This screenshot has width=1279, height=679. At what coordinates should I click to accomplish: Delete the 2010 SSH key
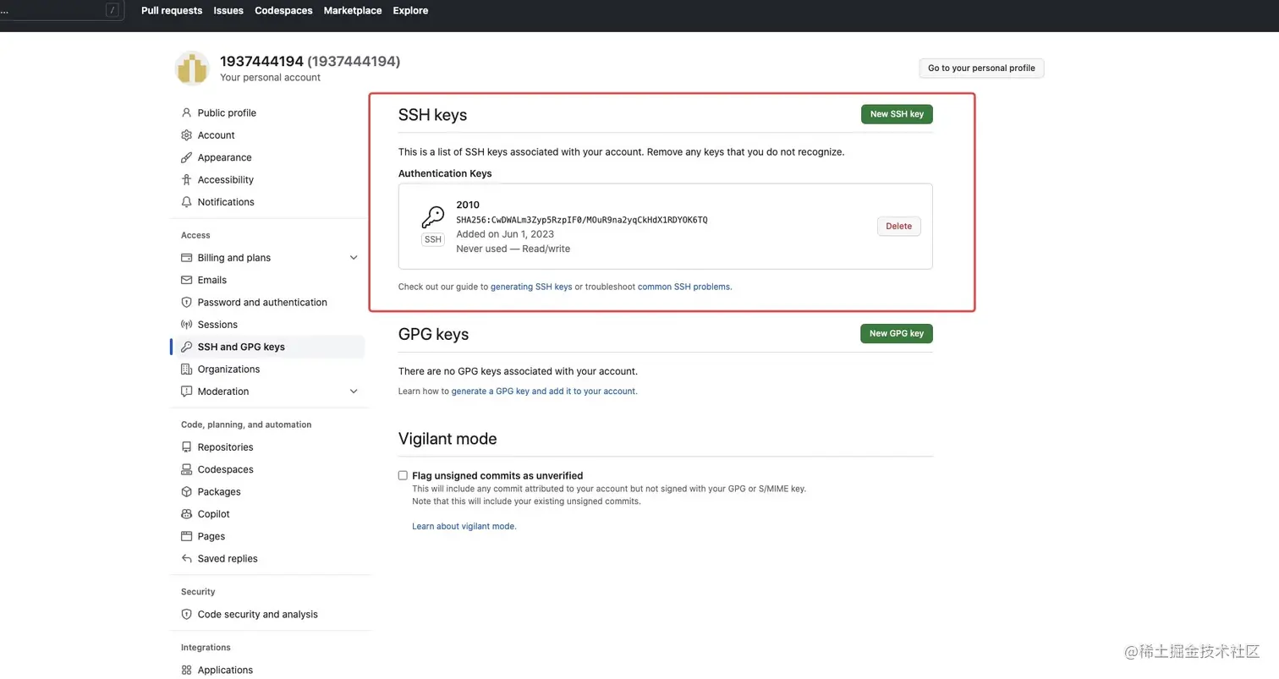pos(898,227)
